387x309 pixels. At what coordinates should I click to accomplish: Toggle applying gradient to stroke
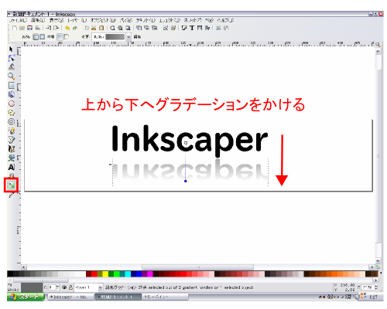66,37
